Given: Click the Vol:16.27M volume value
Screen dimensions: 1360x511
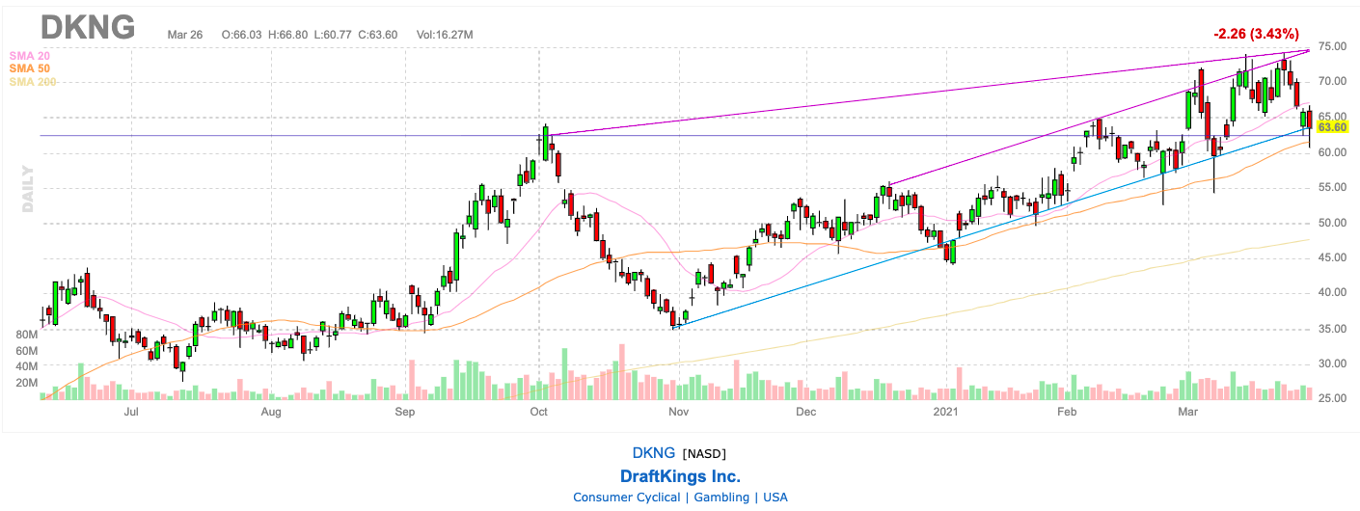Looking at the screenshot, I should point(445,35).
